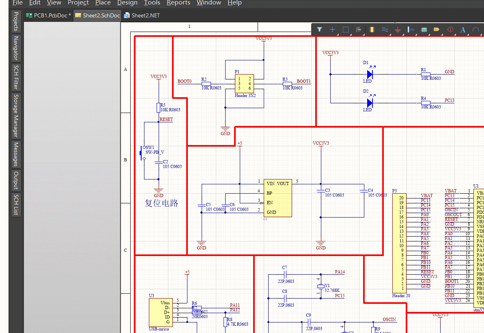This screenshot has width=484, height=333.
Task: Select the text string A tool
Action: click(463, 30)
